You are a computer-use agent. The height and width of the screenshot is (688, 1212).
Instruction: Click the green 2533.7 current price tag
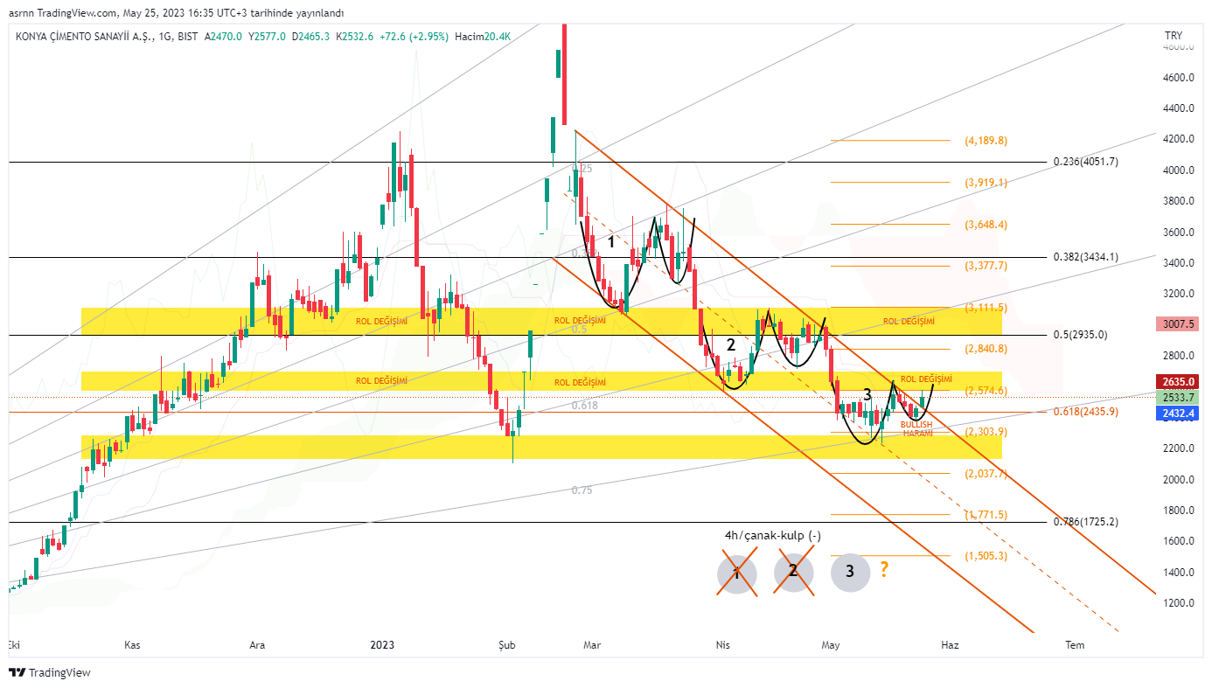(1174, 397)
